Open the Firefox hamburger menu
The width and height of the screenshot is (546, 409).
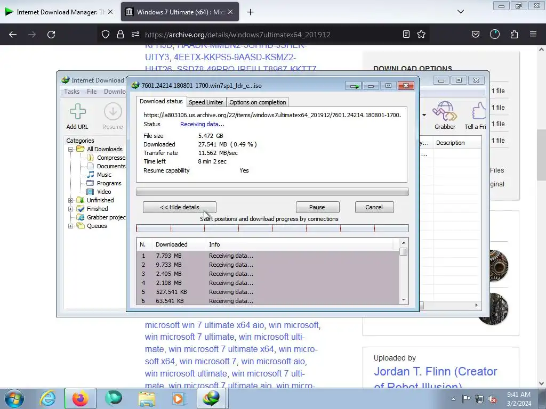(x=533, y=34)
